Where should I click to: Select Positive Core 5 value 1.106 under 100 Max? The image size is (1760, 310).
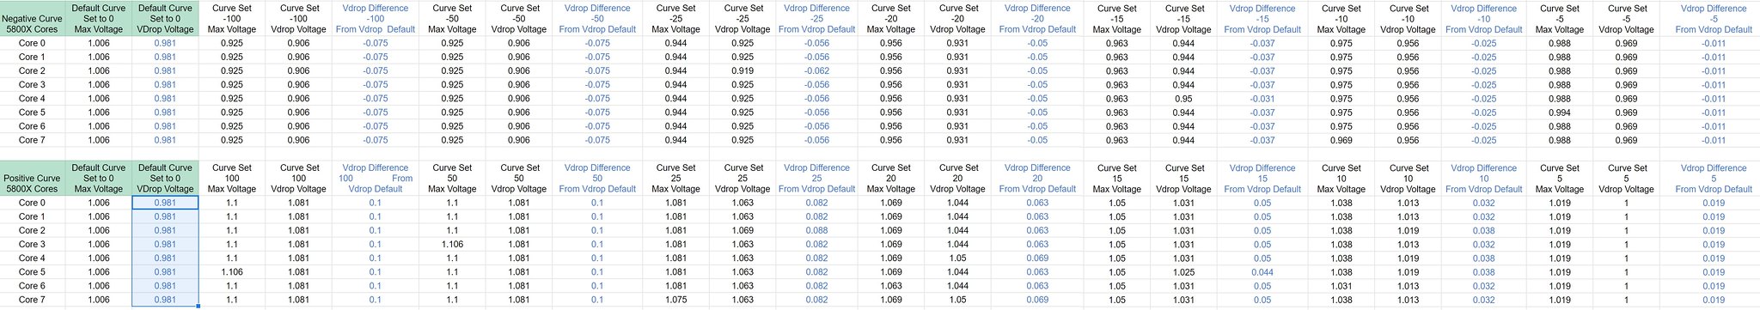click(x=232, y=272)
